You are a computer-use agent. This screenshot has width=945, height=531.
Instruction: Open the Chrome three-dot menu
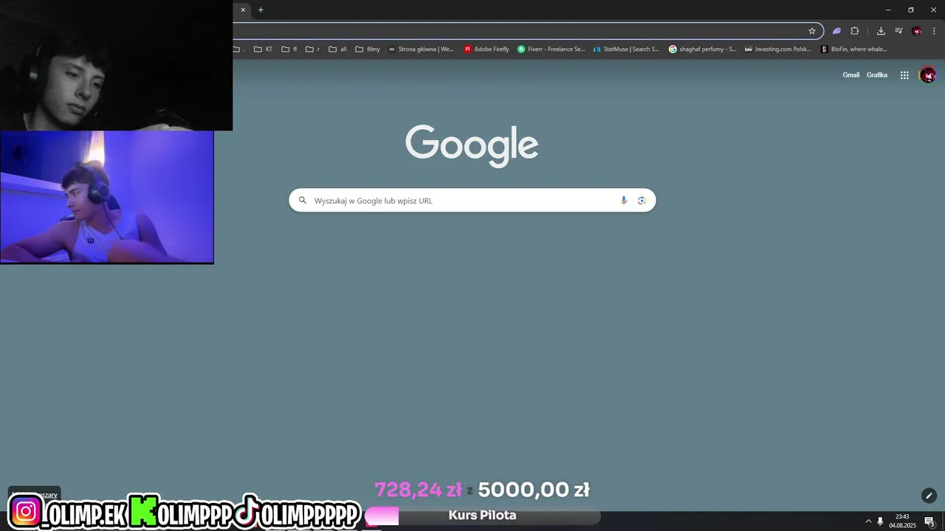pos(934,31)
